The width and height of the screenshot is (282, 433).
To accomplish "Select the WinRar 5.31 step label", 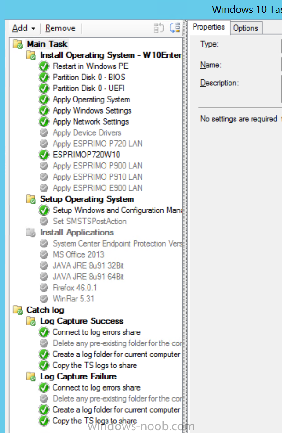I will pos(73,299).
